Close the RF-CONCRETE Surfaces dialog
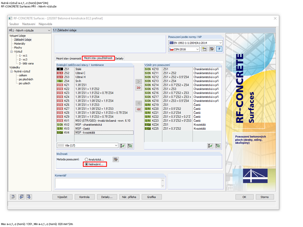Screen dimensions: 303x227 point(275,18)
